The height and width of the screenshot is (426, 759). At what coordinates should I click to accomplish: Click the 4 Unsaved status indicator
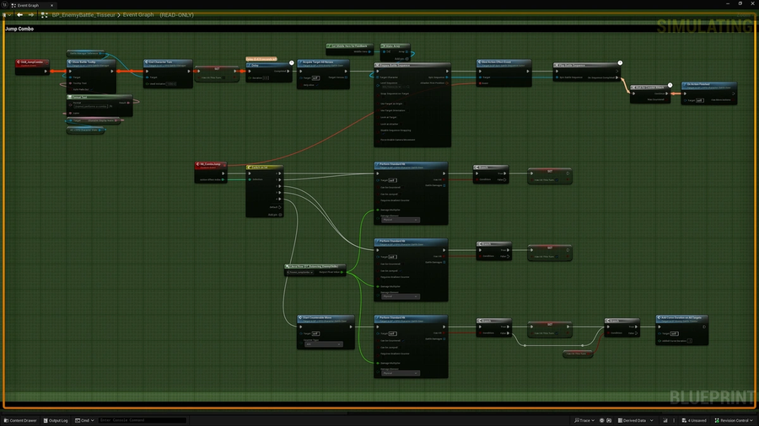[x=694, y=420]
